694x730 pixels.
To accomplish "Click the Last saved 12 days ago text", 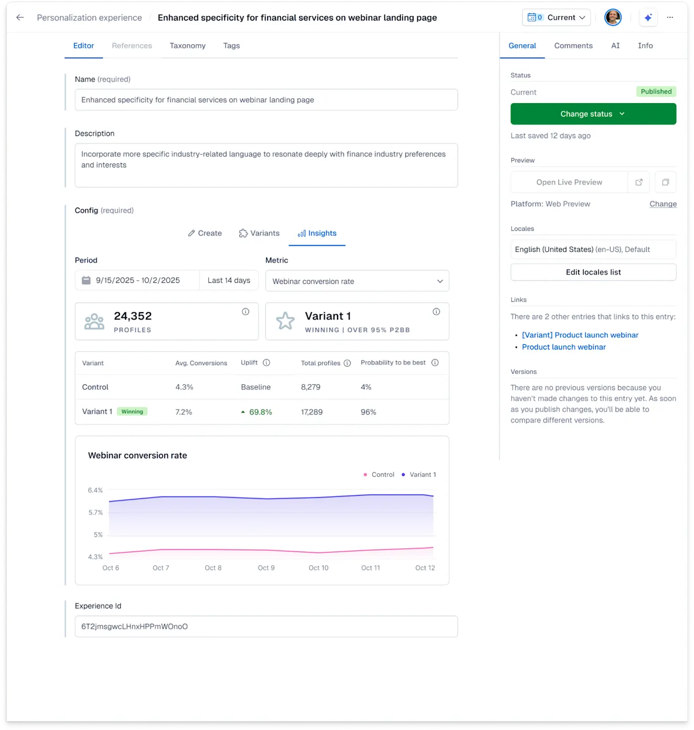I will point(550,136).
